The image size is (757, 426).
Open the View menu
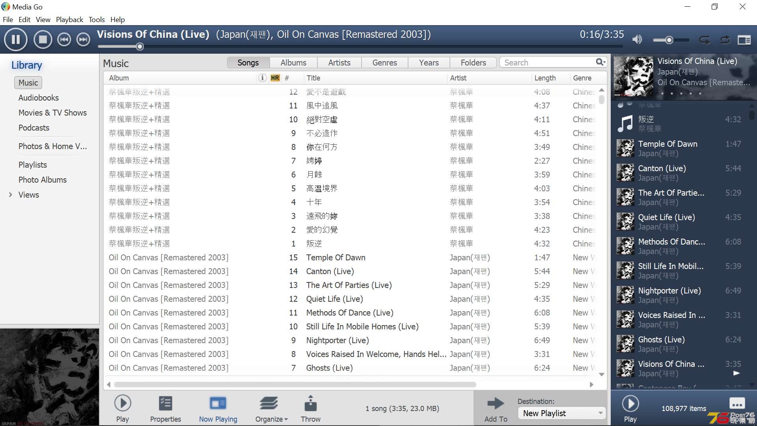pyautogui.click(x=43, y=19)
